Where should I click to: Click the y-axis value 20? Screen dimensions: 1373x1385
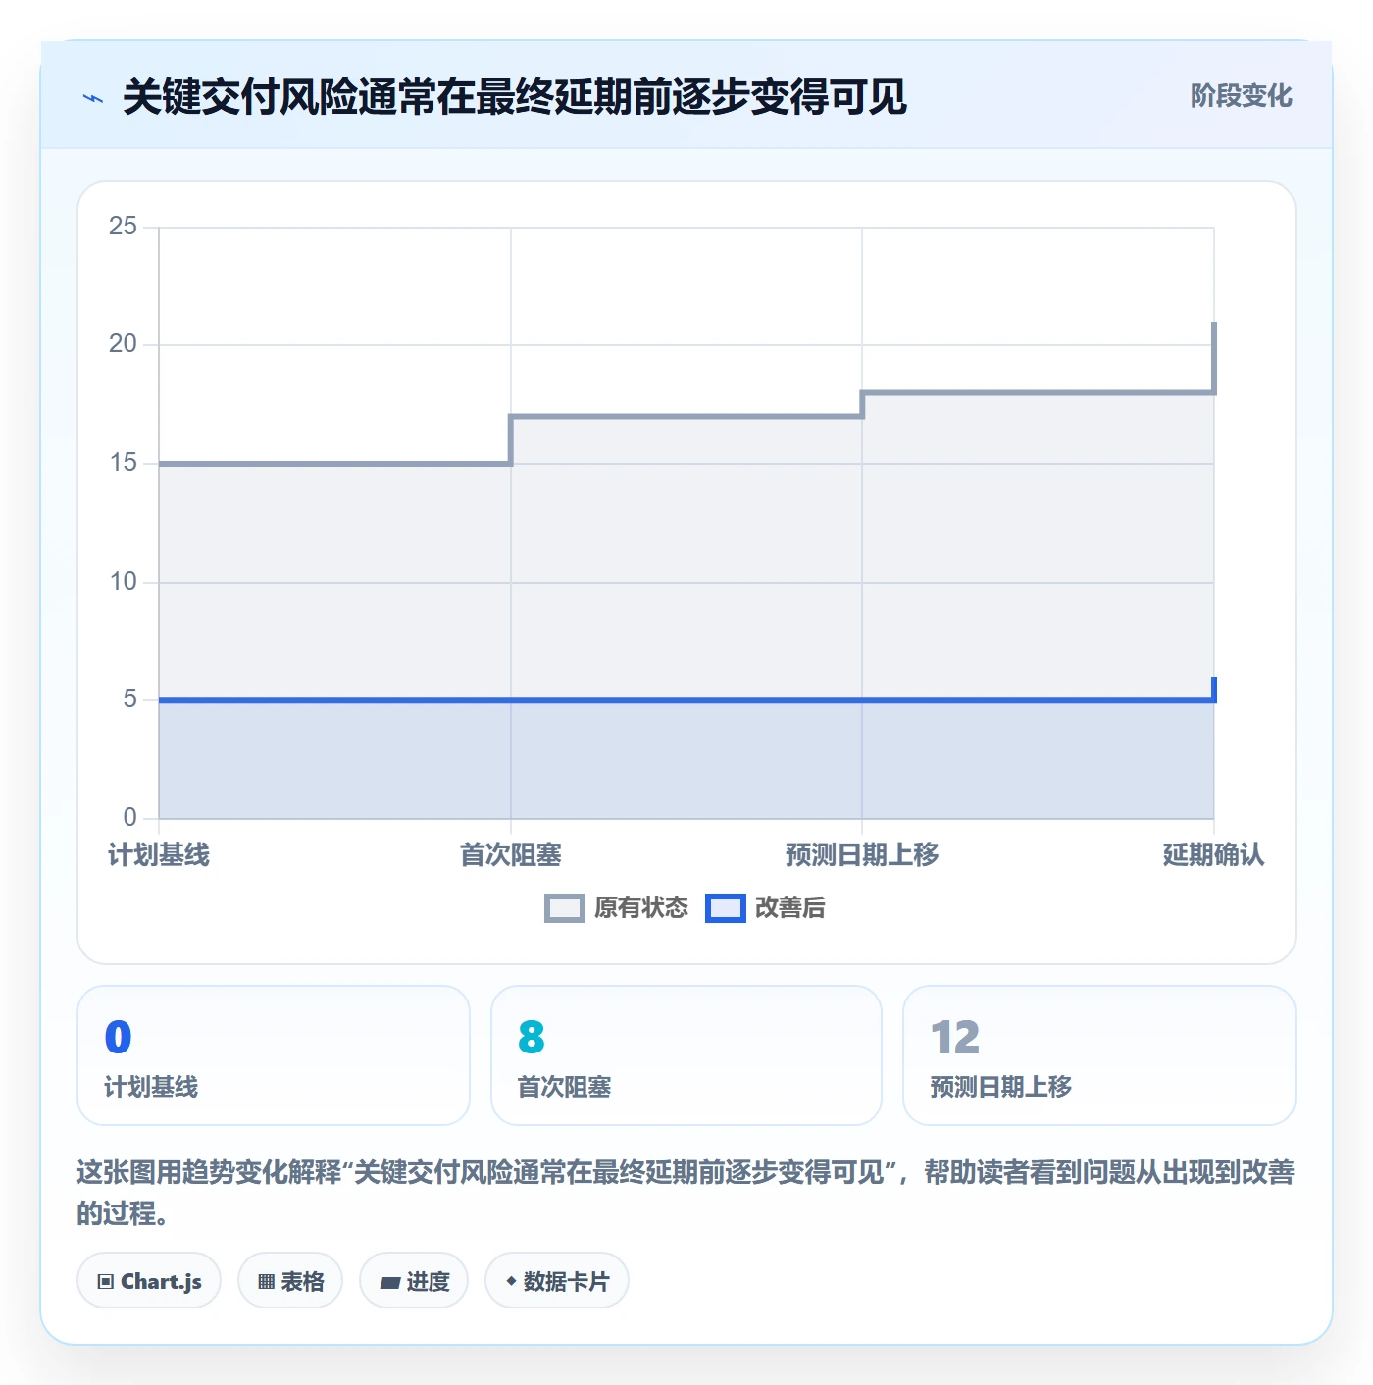coord(123,344)
